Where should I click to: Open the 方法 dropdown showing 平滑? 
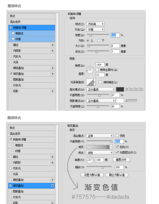pos(95,30)
